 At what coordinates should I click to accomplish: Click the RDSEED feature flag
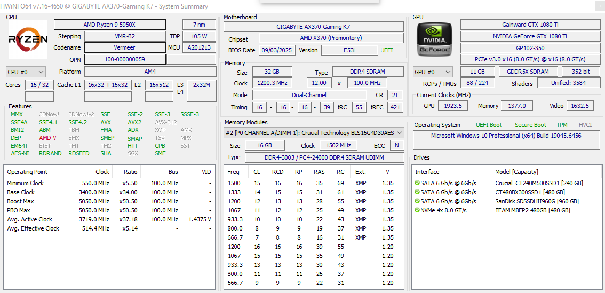click(79, 153)
